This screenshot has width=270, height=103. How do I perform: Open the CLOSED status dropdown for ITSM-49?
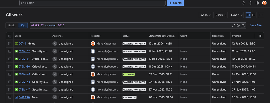129,74
